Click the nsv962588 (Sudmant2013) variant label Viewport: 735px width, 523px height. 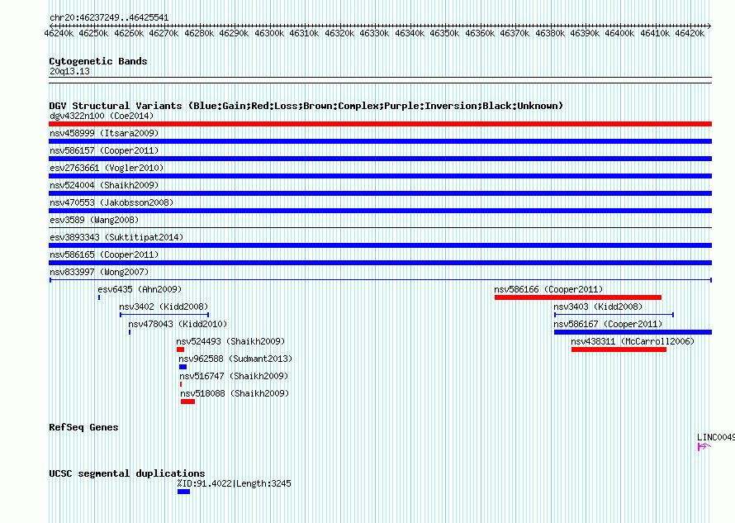click(235, 359)
